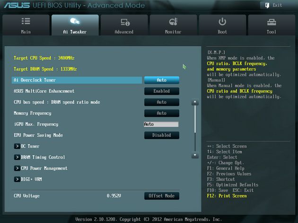Click Target CPU Speed 3400MHz text
Viewport: 298px width, 223px height.
44,58
